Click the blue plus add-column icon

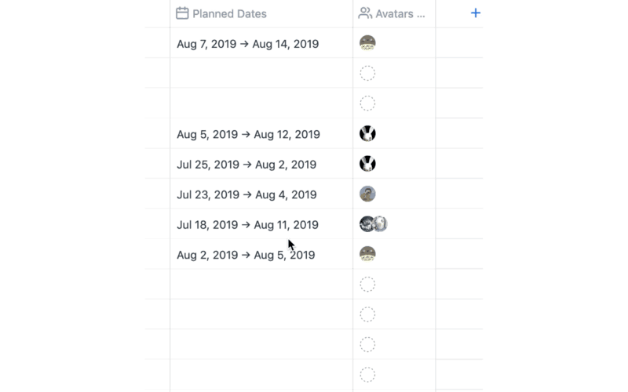coord(475,13)
